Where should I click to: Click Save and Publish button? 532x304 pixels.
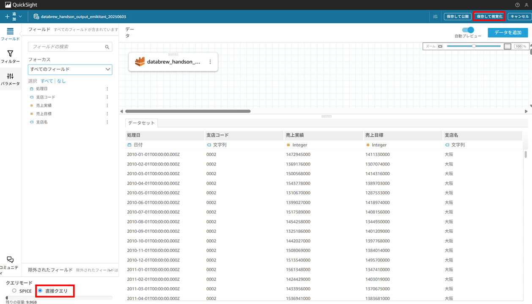point(458,16)
